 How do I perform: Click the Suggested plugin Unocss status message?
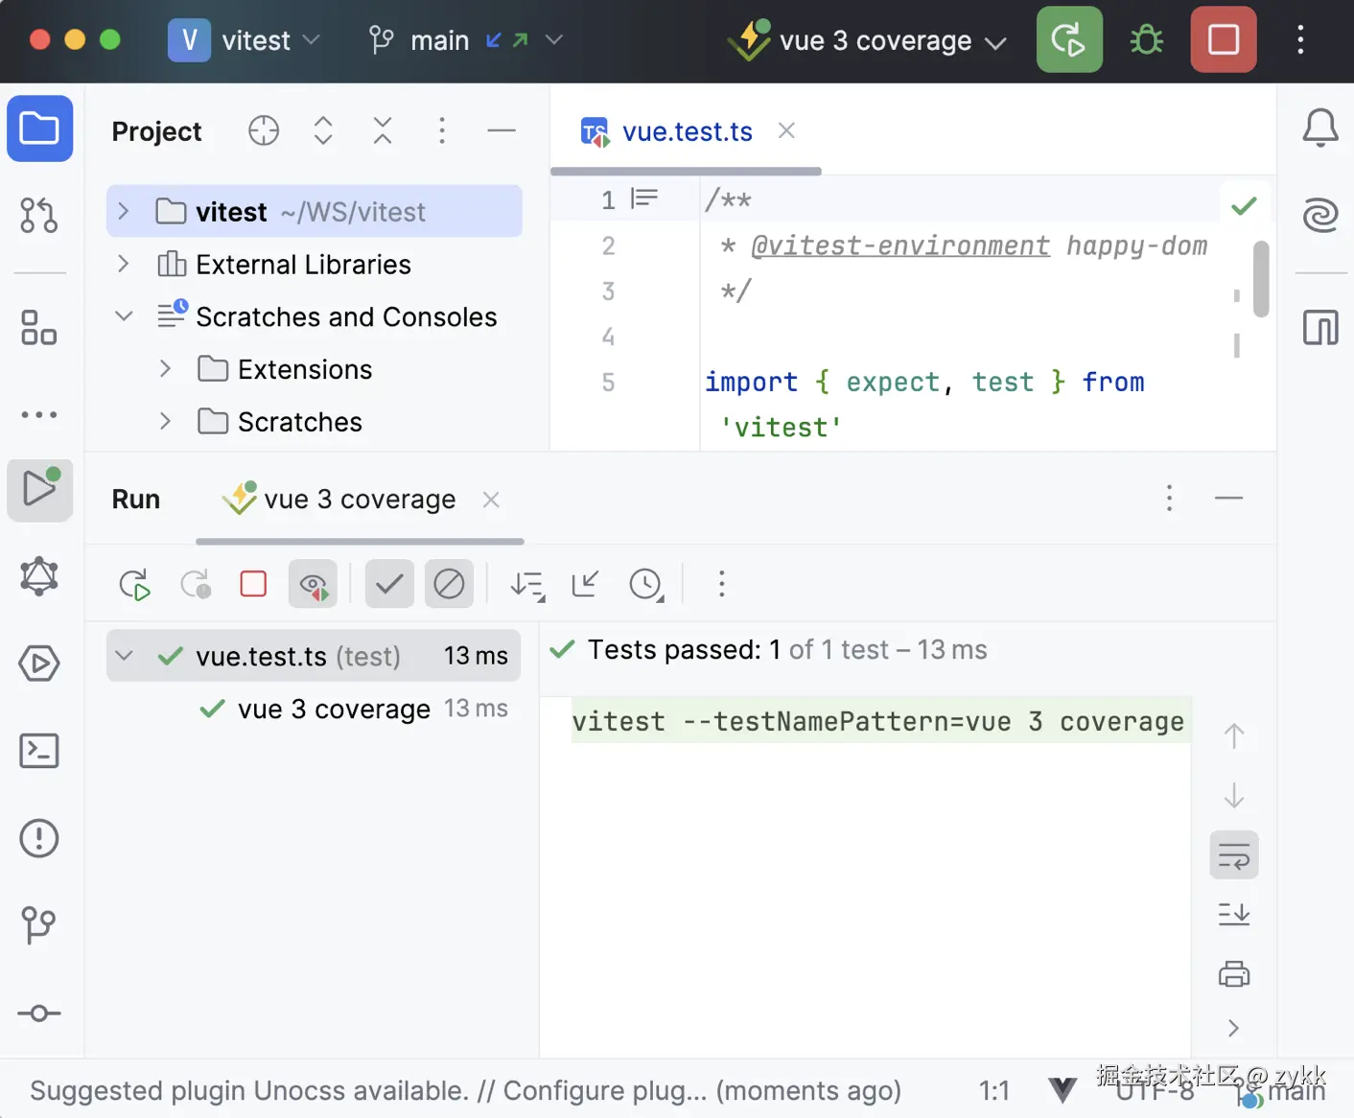[x=465, y=1090]
